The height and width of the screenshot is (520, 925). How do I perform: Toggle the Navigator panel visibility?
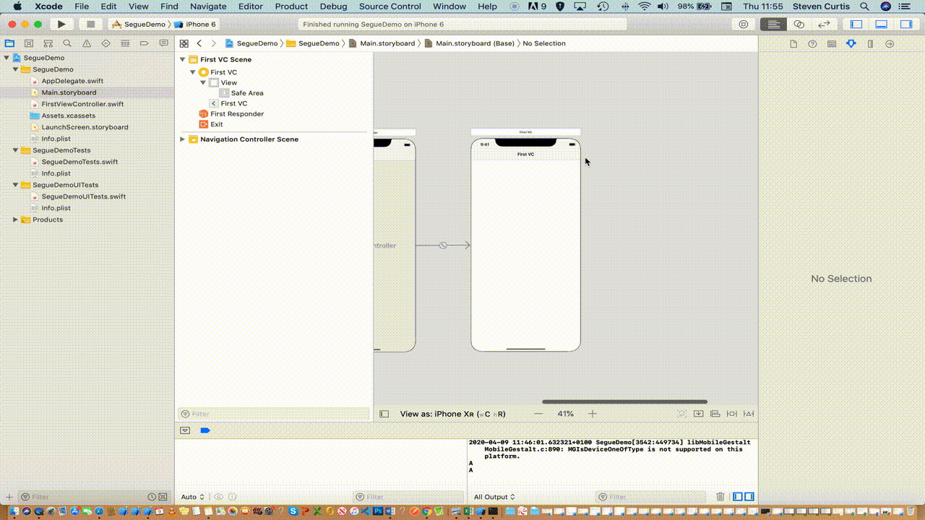(856, 24)
